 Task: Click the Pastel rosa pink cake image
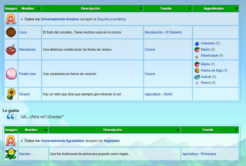(x=11, y=74)
